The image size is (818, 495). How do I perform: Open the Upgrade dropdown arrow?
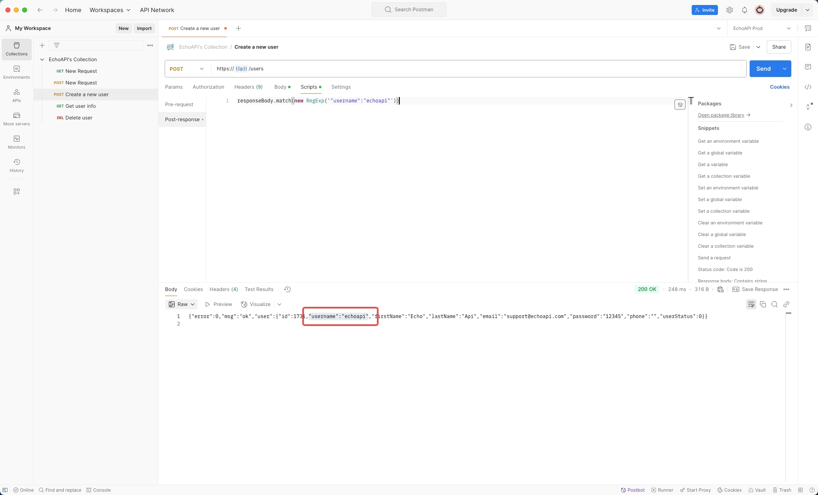click(x=808, y=10)
